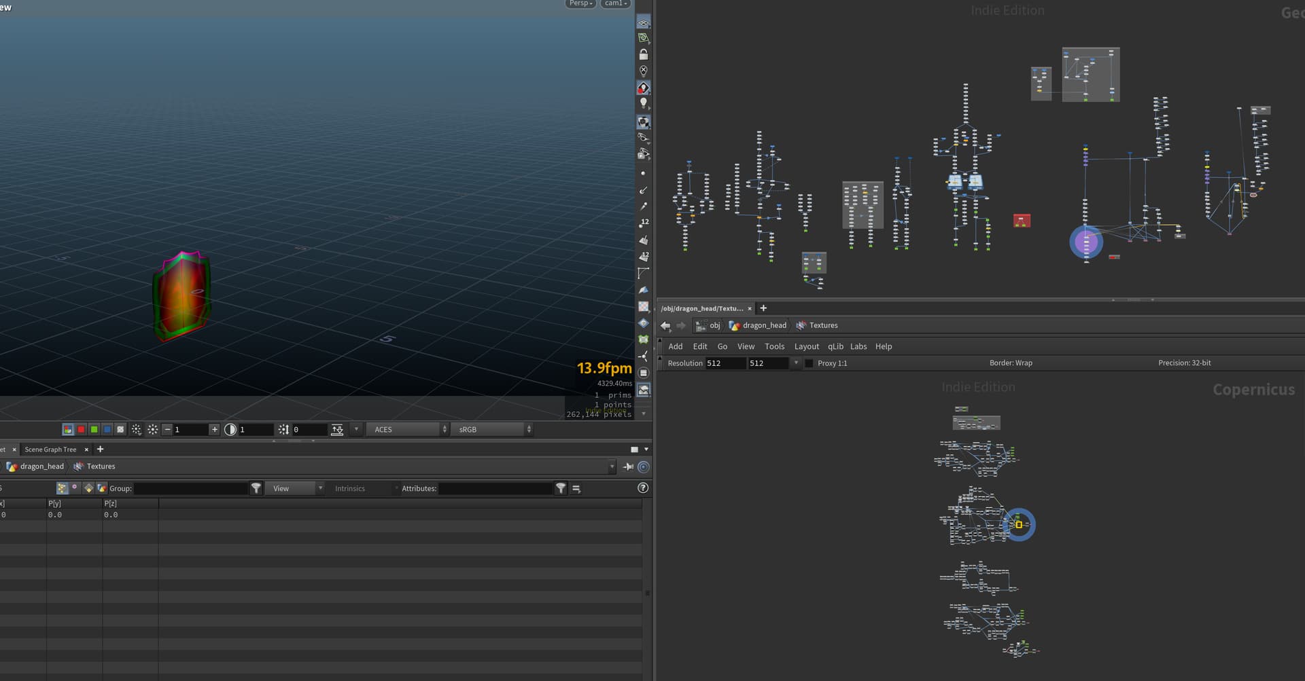Image resolution: width=1305 pixels, height=681 pixels.
Task: Click the pin icon in spreadsheet path bar
Action: point(628,467)
